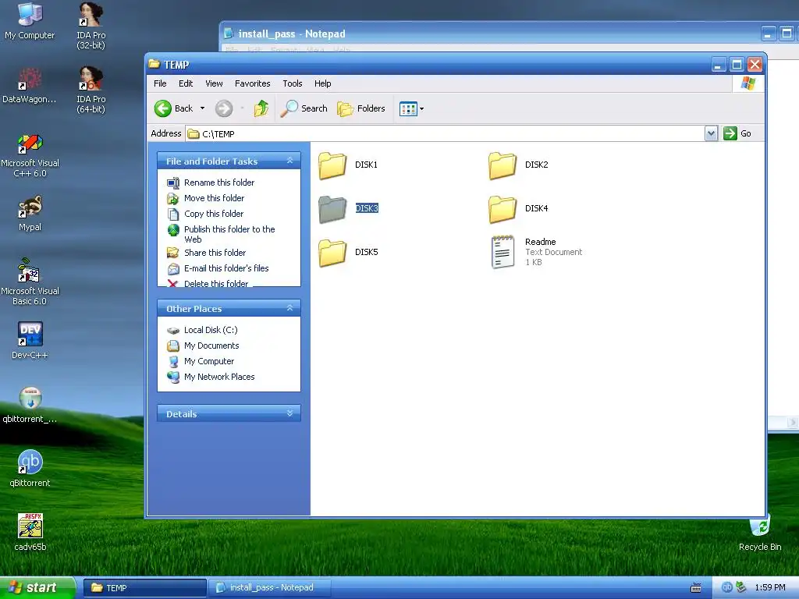Select the Microsoft Visual C++ 6.0 icon
The width and height of the screenshot is (799, 599).
[30, 155]
